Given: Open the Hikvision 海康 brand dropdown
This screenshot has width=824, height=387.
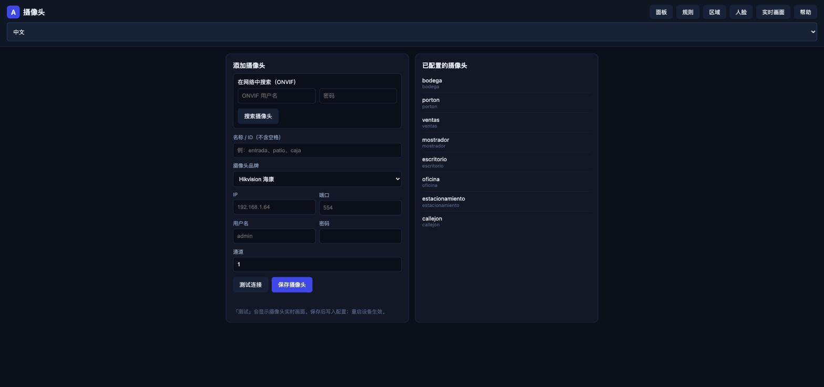Looking at the screenshot, I should tap(317, 179).
